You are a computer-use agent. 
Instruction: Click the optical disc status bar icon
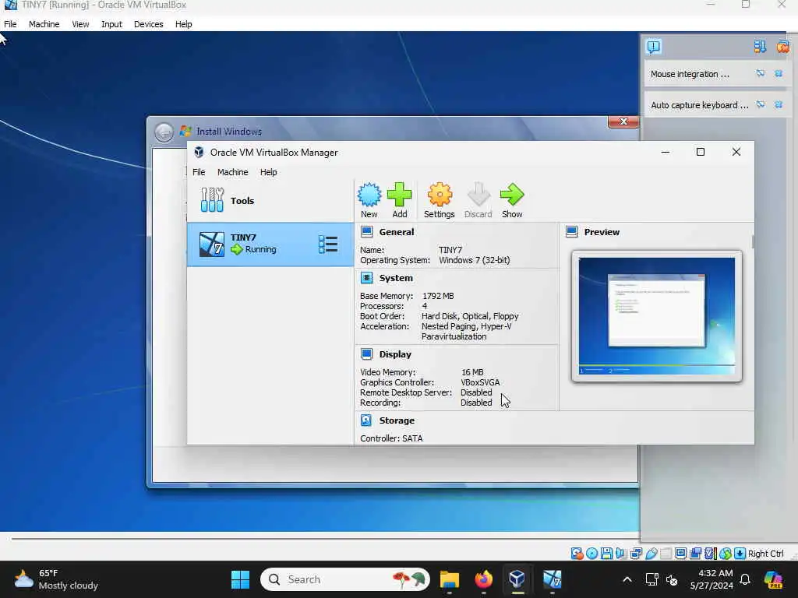point(592,554)
